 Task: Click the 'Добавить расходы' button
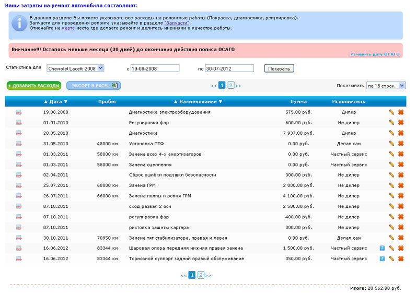click(34, 86)
